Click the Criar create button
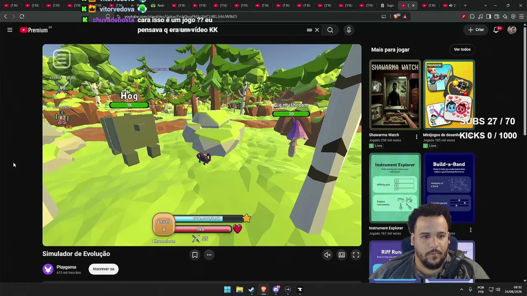The height and width of the screenshot is (296, 527). click(476, 30)
